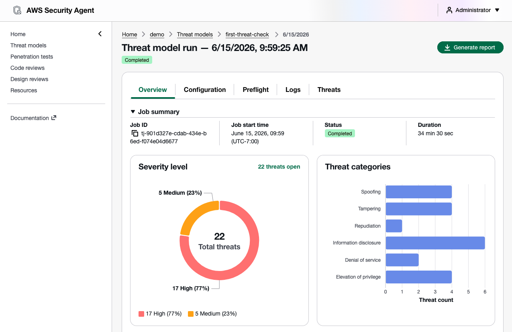Click the Job ID value text
The height and width of the screenshot is (332, 512).
169,137
